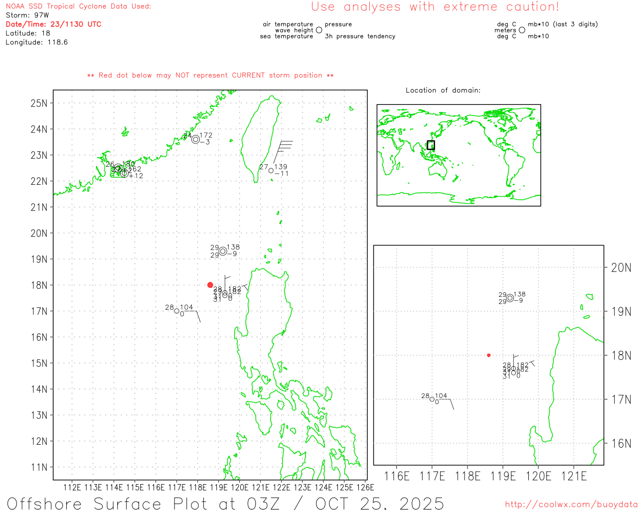Viewport: 638px width, 510px height.
Task: Select station circle reading 138 in inset map
Action: click(x=510, y=298)
